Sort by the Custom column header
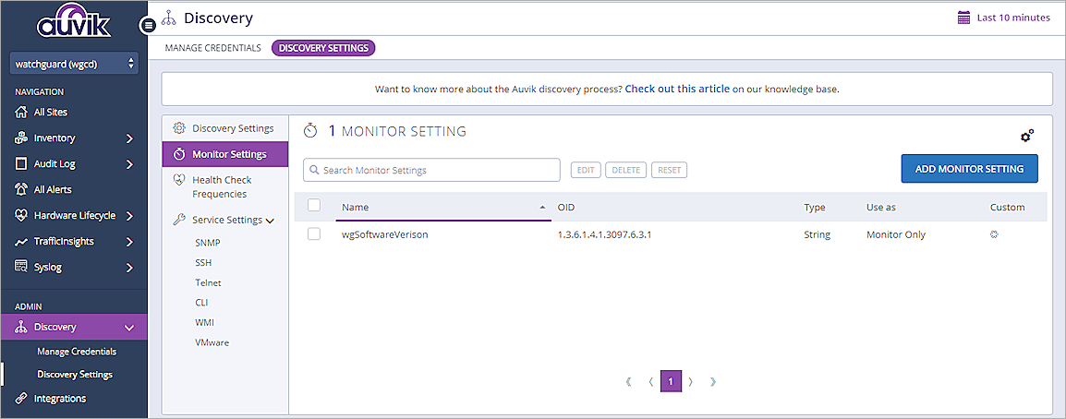Screen dimensions: 1066x419 pyautogui.click(x=1008, y=207)
